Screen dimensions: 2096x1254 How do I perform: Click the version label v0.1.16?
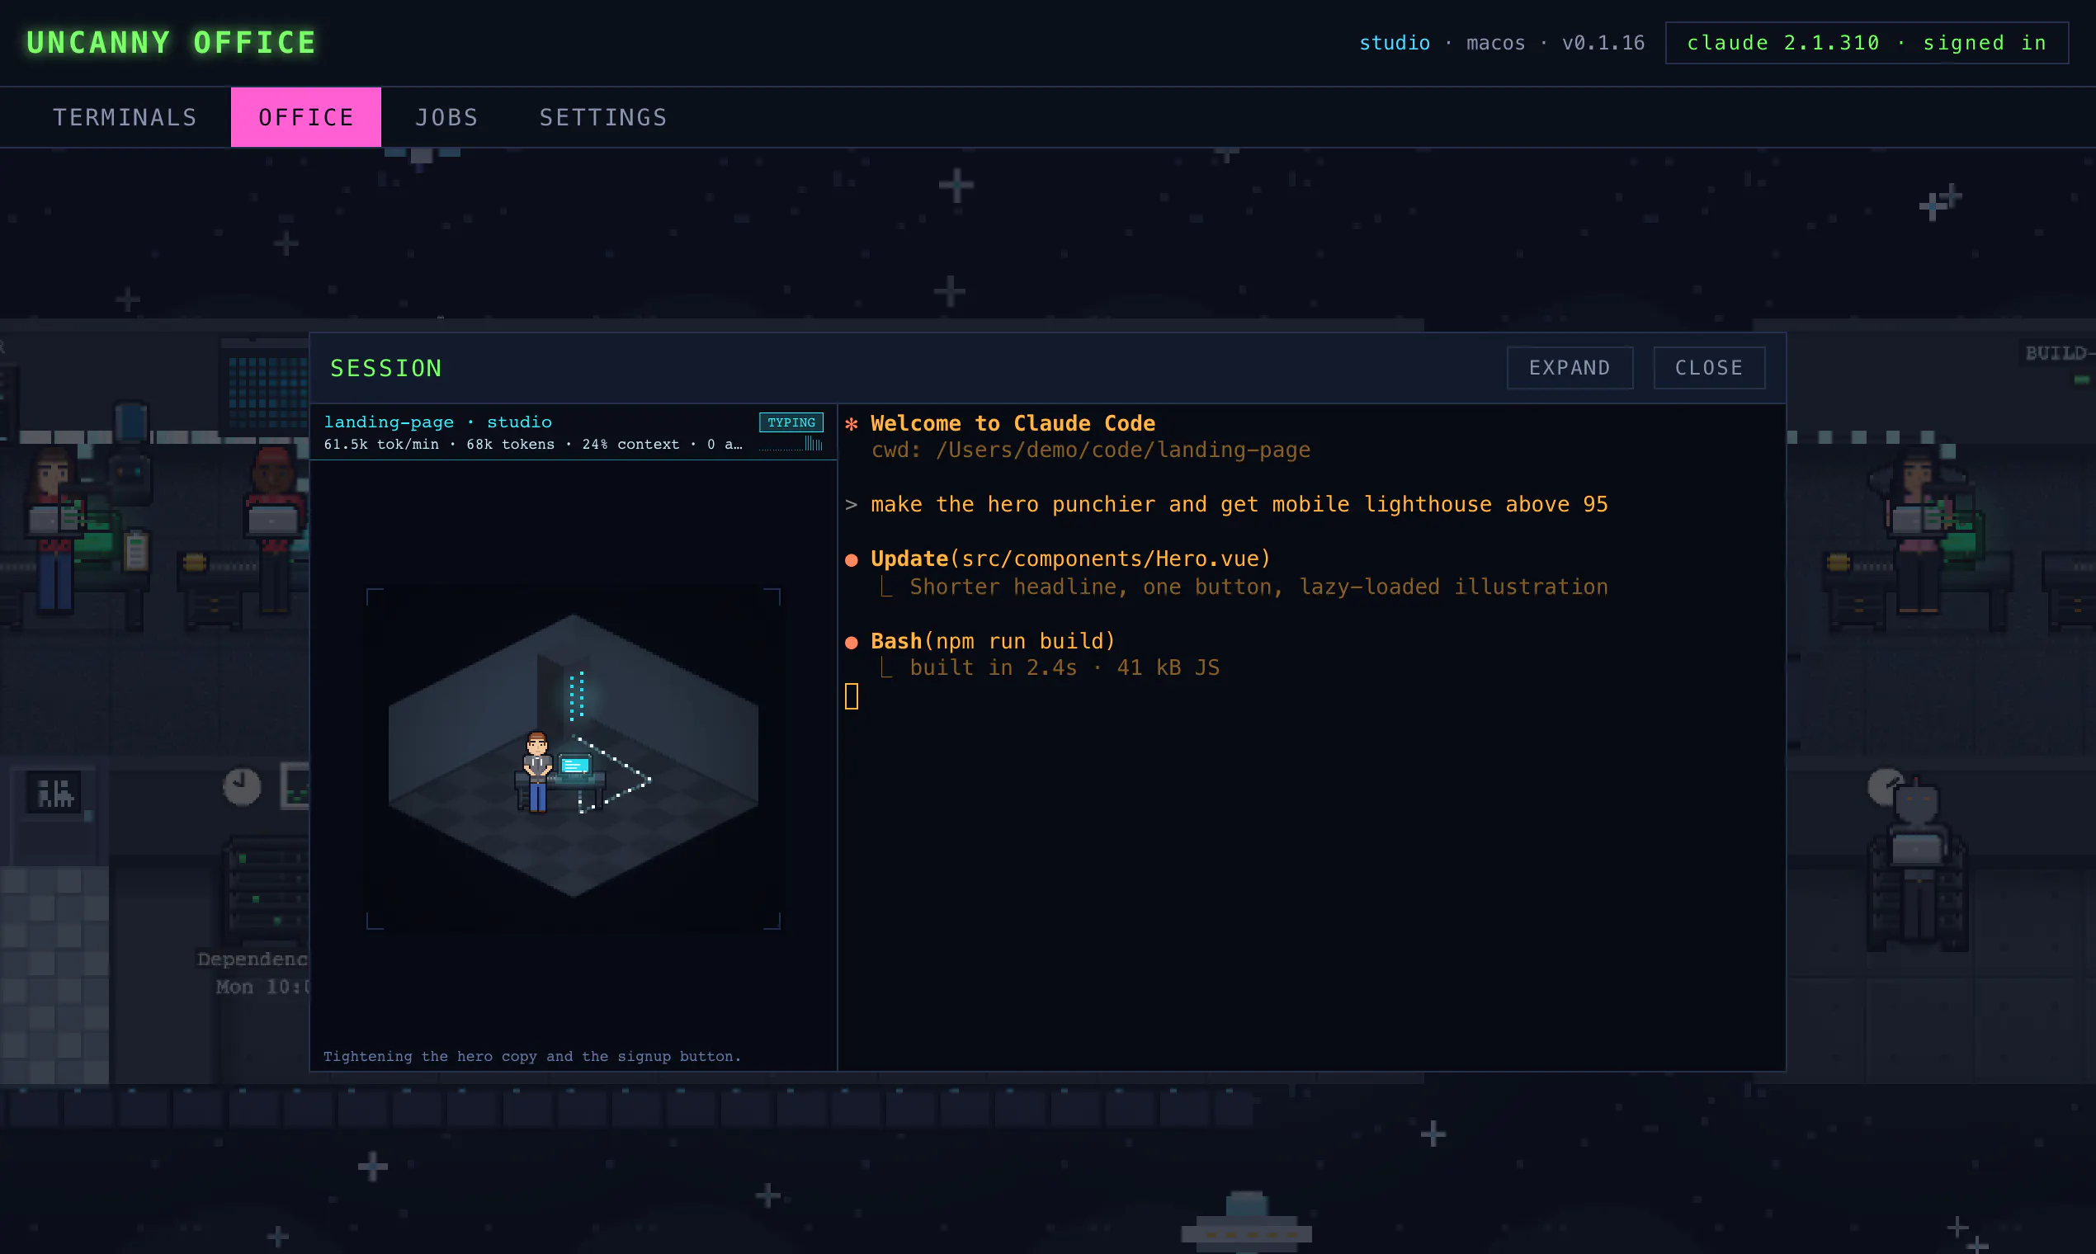(x=1603, y=43)
